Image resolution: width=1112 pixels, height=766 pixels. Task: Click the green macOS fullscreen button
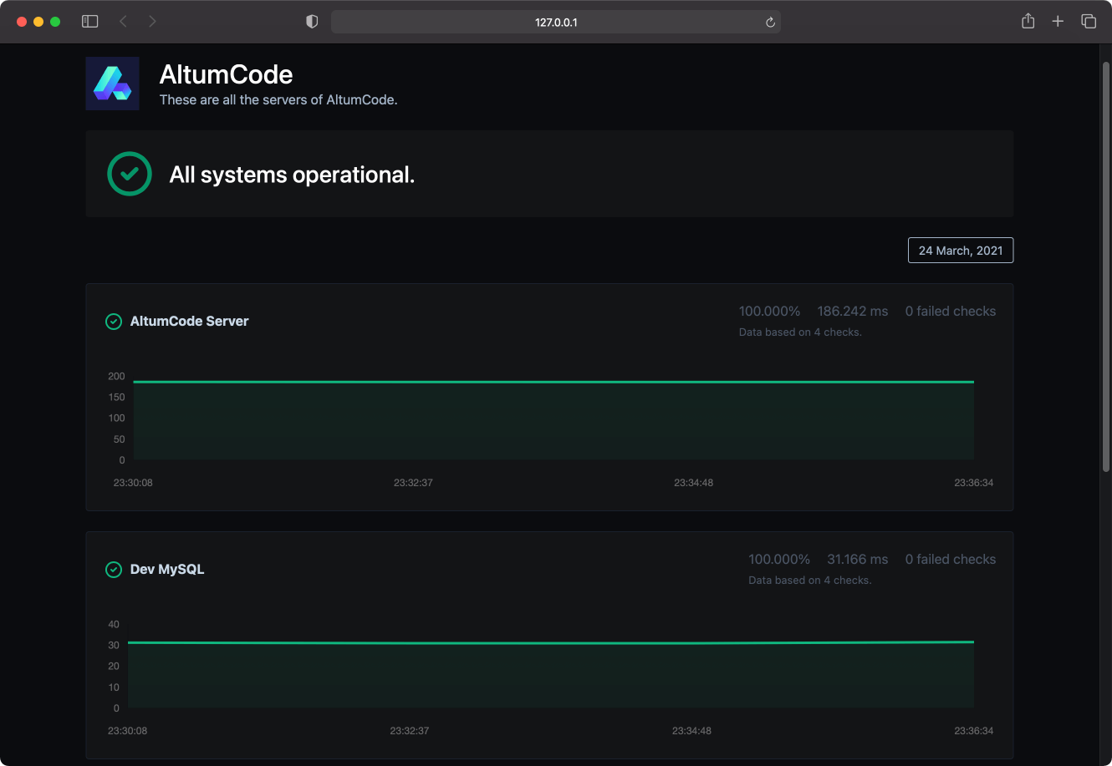click(x=55, y=22)
